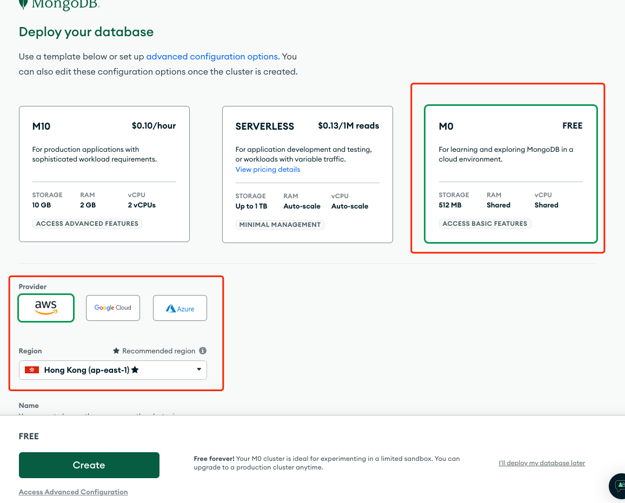Select the AWS provider logo

pyautogui.click(x=46, y=308)
